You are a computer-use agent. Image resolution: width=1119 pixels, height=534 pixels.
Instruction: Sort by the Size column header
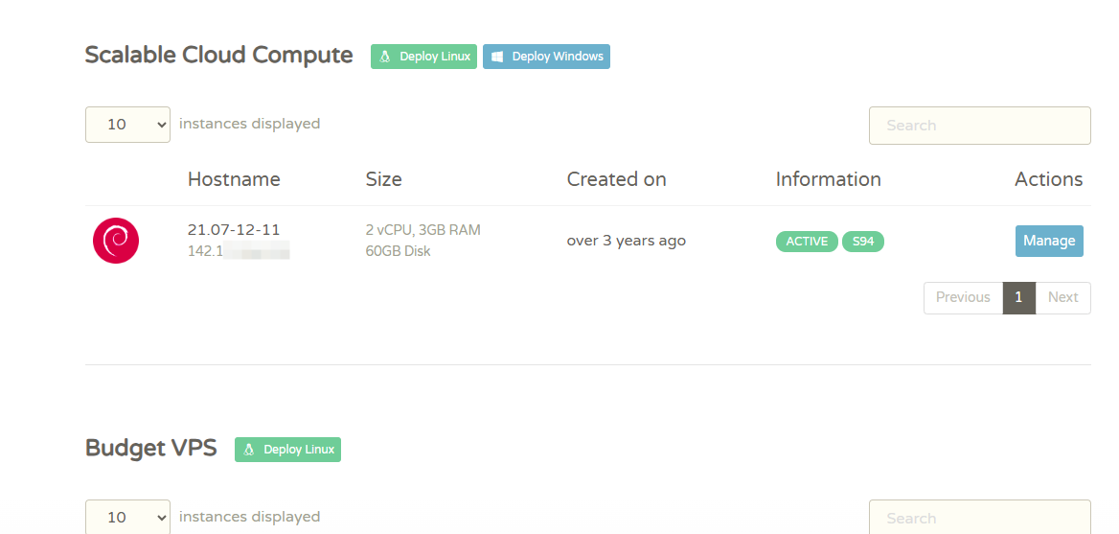pos(383,179)
